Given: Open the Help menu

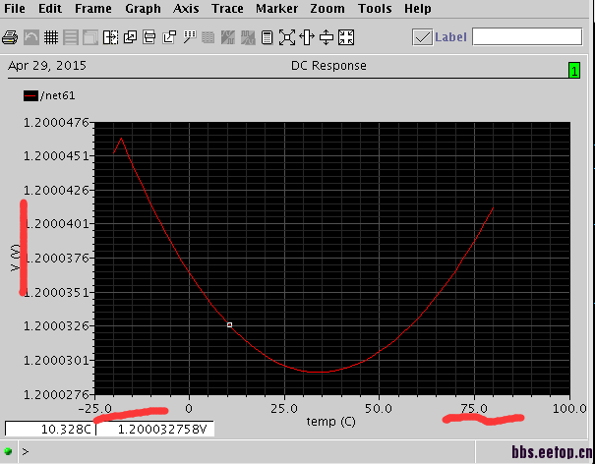Looking at the screenshot, I should [417, 8].
